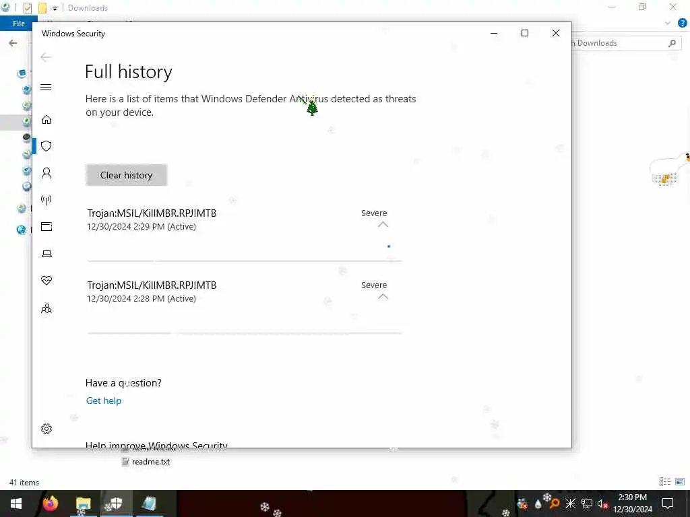Open the network tray icon
The image size is (690, 517).
pyautogui.click(x=586, y=504)
